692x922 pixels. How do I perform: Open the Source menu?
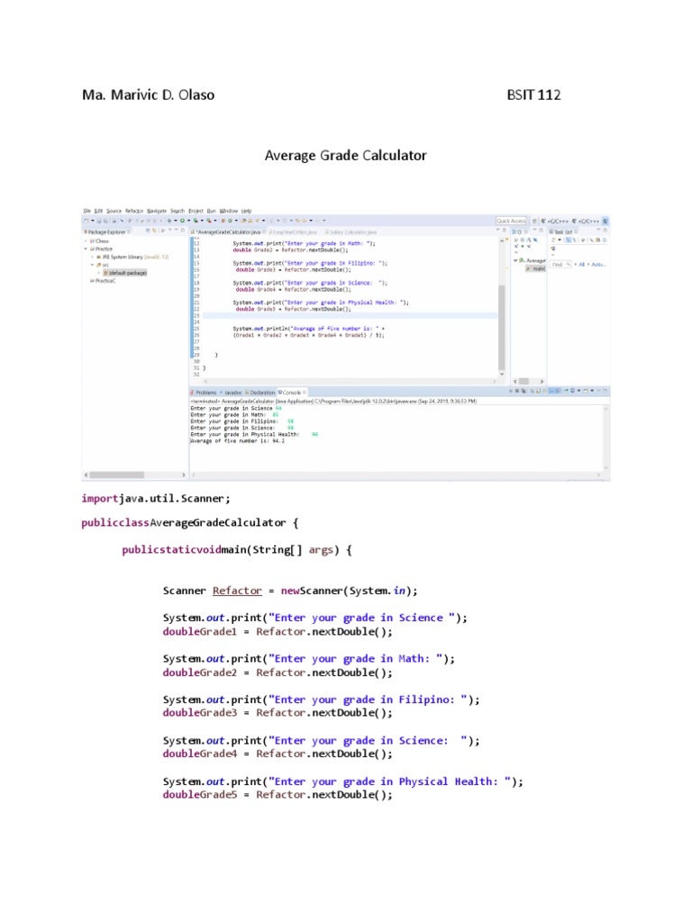tap(114, 211)
